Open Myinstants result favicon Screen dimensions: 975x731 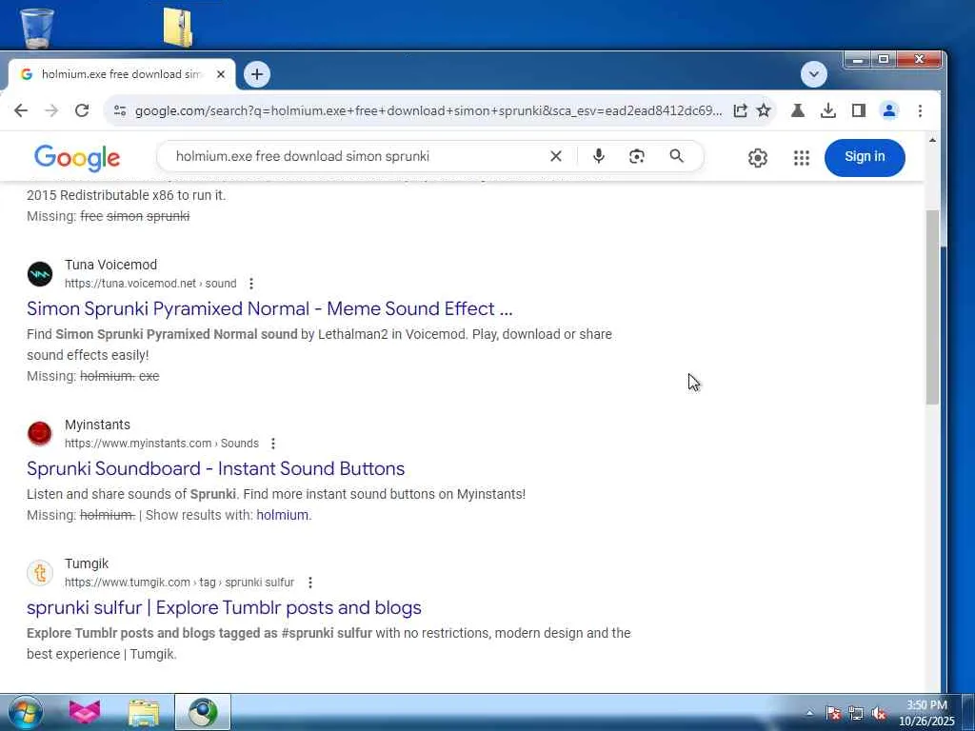tap(40, 434)
